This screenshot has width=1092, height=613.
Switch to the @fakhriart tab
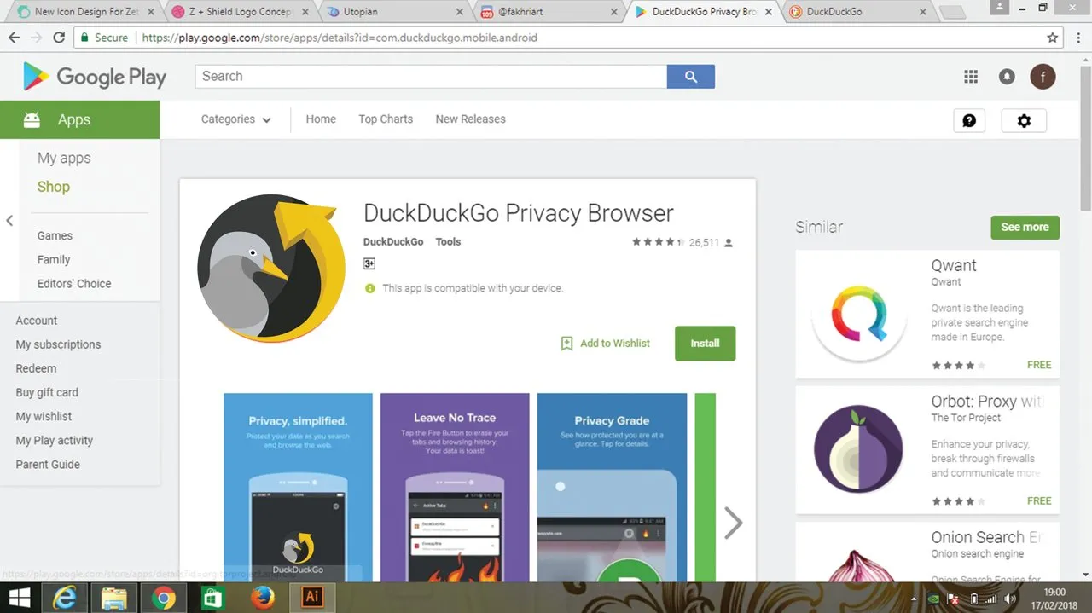[550, 12]
